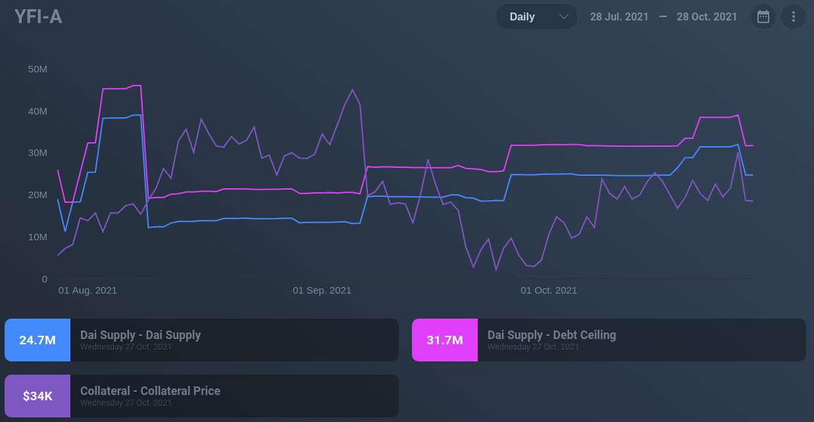Image resolution: width=814 pixels, height=422 pixels.
Task: Click the 50M y-axis label
Action: click(x=38, y=69)
